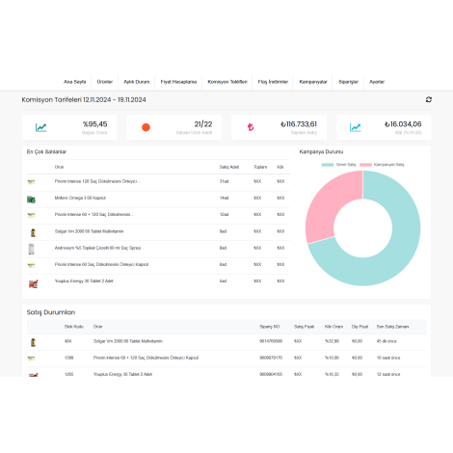Open the Kampanyalar menu item
Image resolution: width=453 pixels, height=453 pixels.
(x=313, y=82)
